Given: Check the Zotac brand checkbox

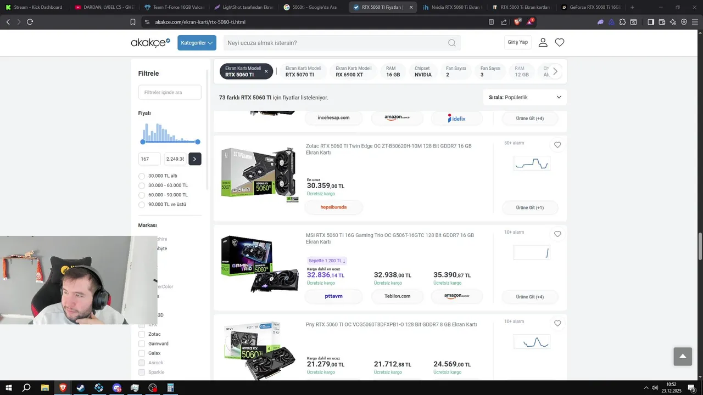Looking at the screenshot, I should (x=142, y=334).
